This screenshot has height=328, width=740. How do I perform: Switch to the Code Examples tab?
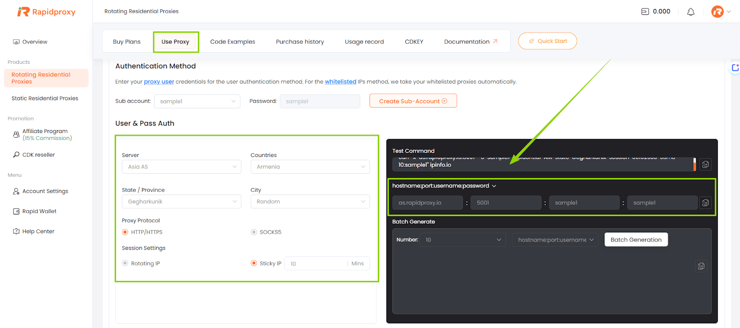coord(233,42)
